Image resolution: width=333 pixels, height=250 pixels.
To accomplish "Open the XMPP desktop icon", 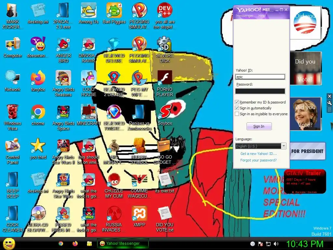I will tap(139, 216).
